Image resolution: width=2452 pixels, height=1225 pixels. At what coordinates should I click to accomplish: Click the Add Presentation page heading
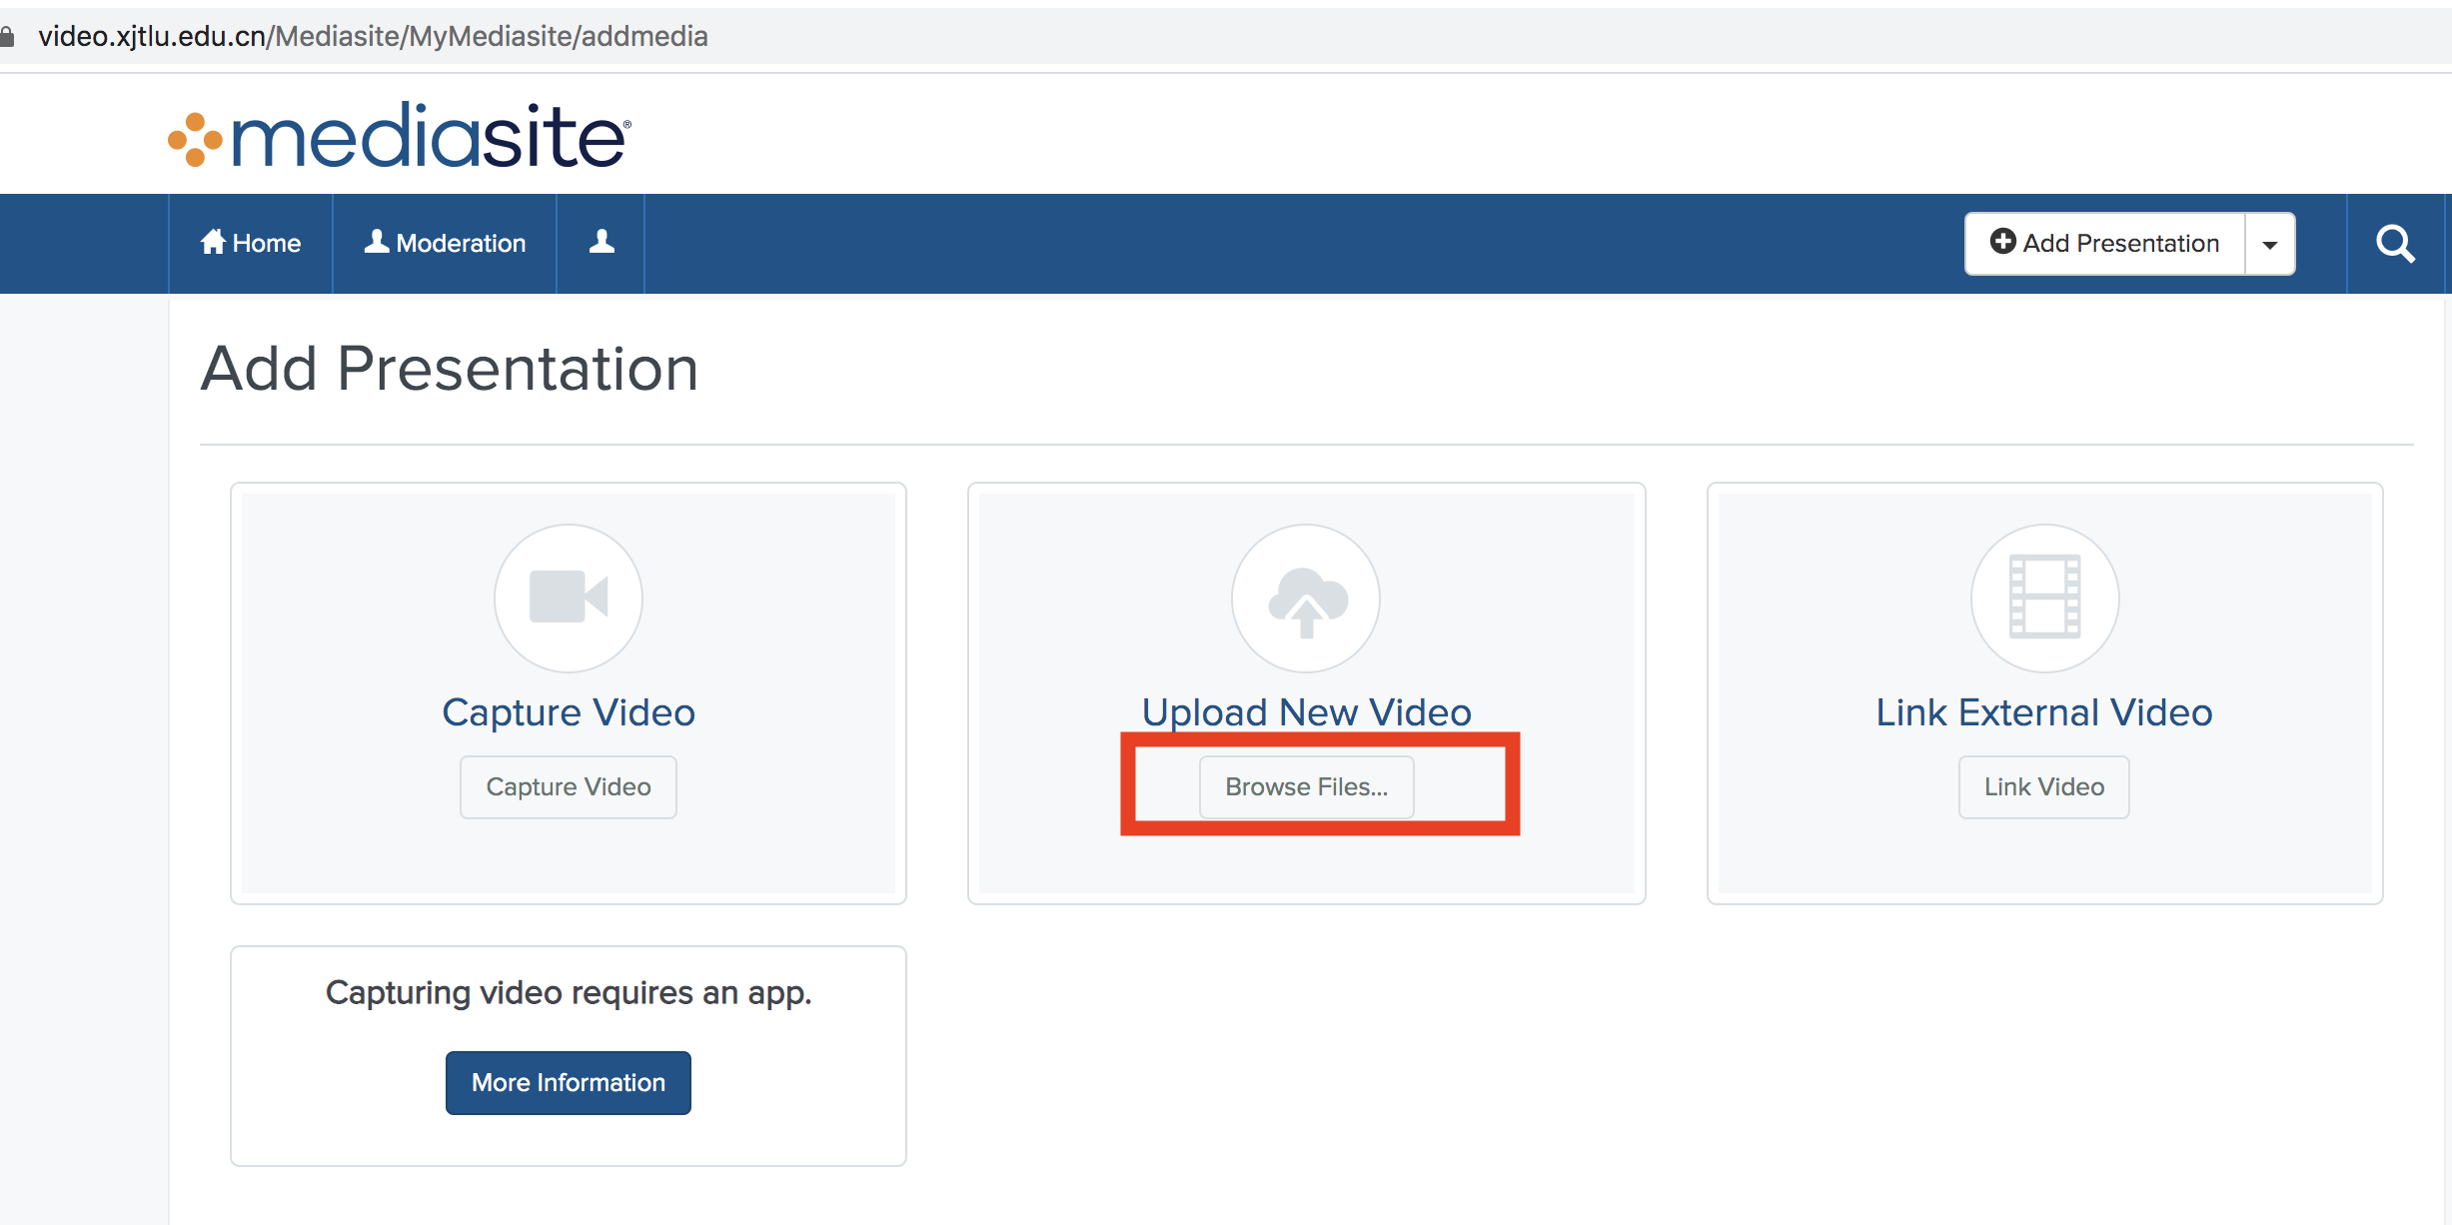coord(450,369)
